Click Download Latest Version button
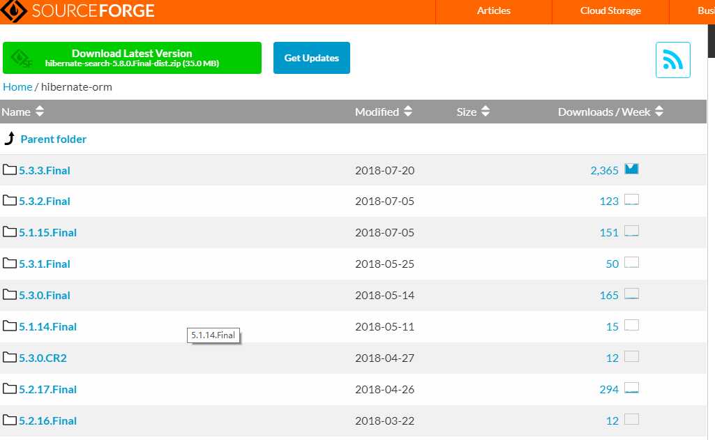The image size is (715, 440). (133, 58)
